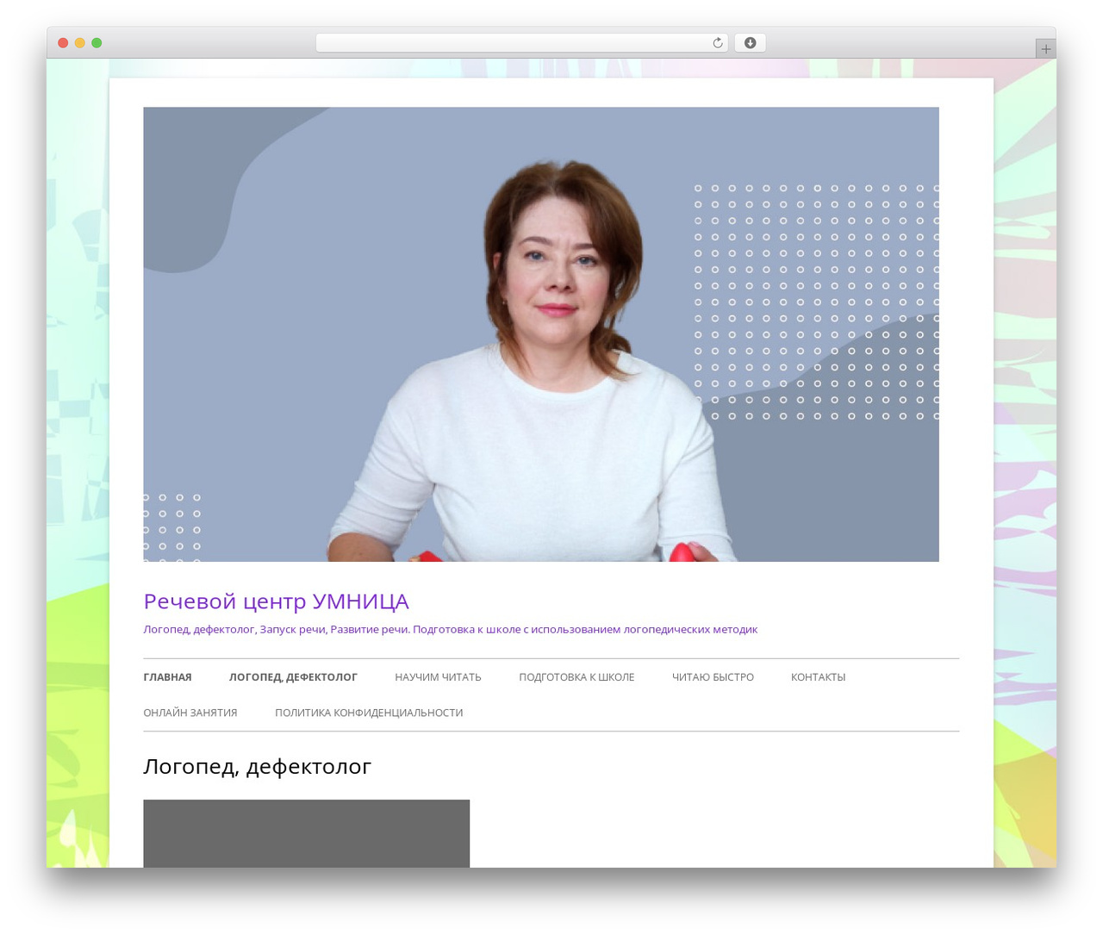Open a new tab with plus icon

tap(1045, 49)
